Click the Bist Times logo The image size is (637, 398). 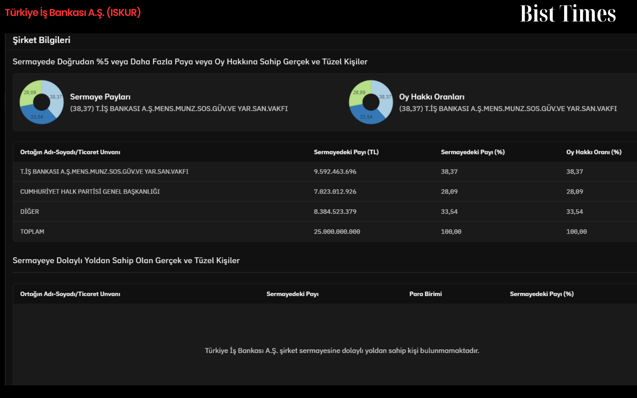click(x=568, y=14)
